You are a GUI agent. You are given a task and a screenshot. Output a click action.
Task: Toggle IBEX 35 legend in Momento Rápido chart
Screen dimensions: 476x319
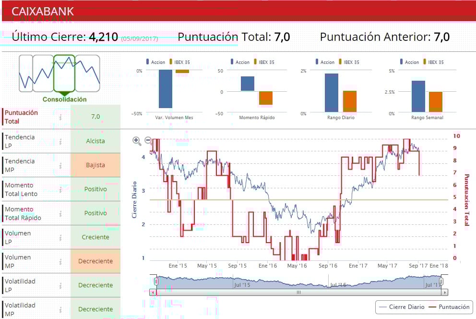264,62
